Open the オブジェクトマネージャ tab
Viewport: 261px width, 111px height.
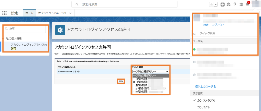coord(52,13)
